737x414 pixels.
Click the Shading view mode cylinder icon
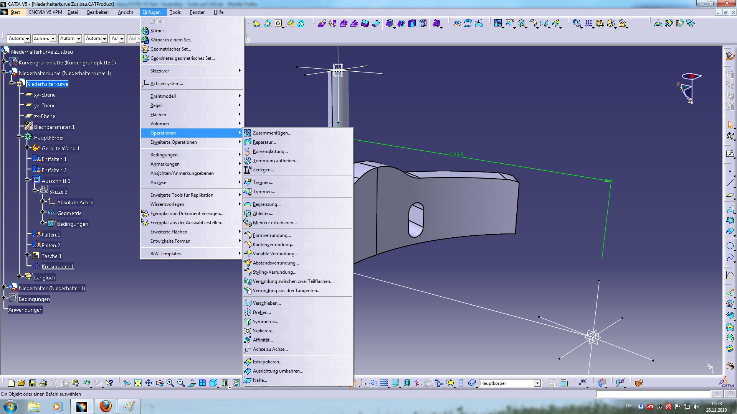[x=225, y=383]
